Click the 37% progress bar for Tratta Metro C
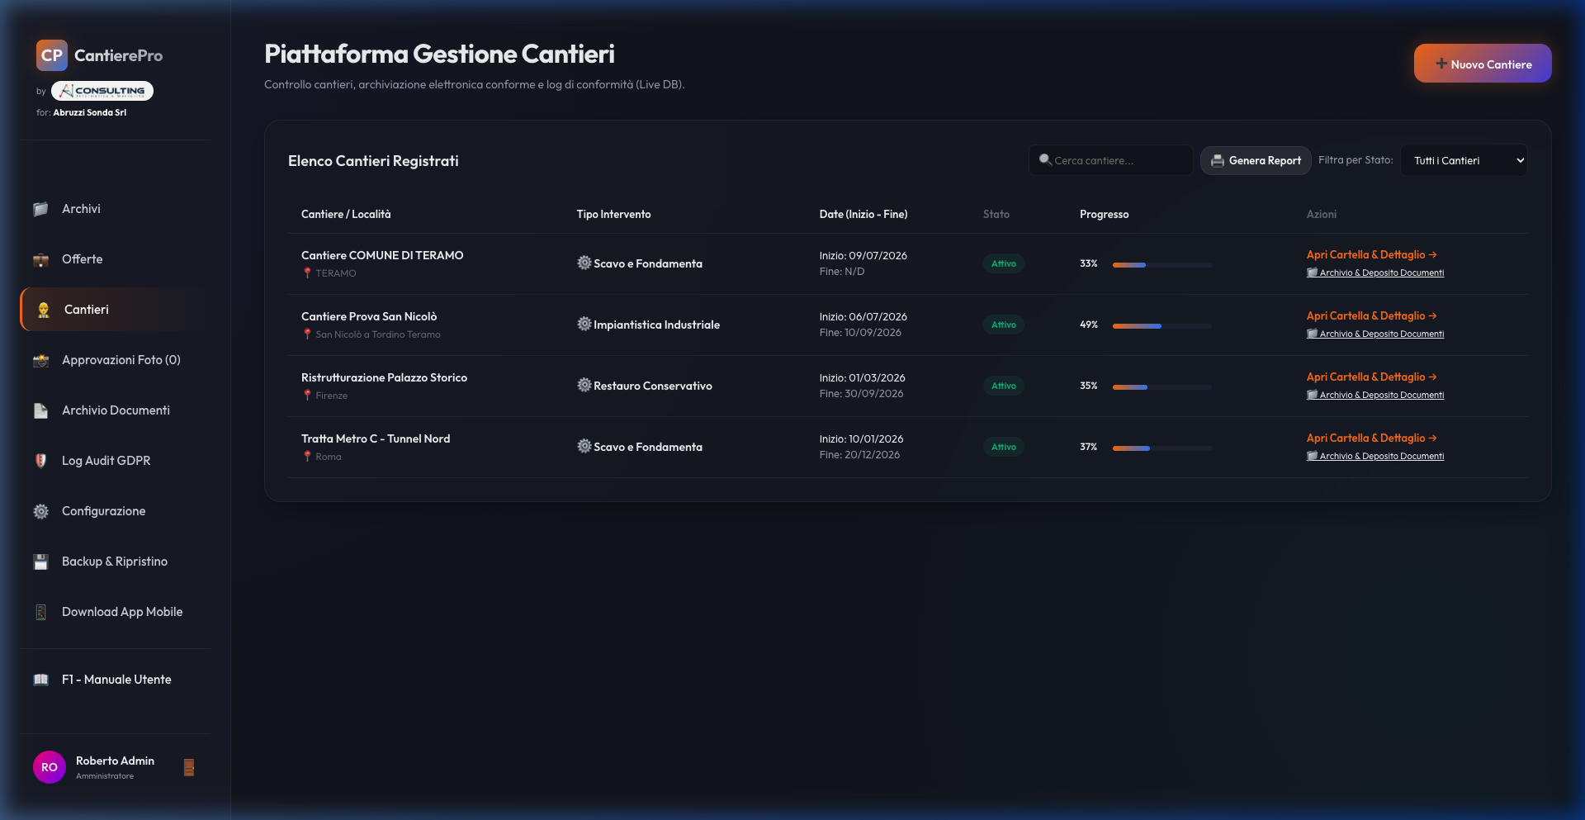The width and height of the screenshot is (1585, 820). click(x=1162, y=448)
